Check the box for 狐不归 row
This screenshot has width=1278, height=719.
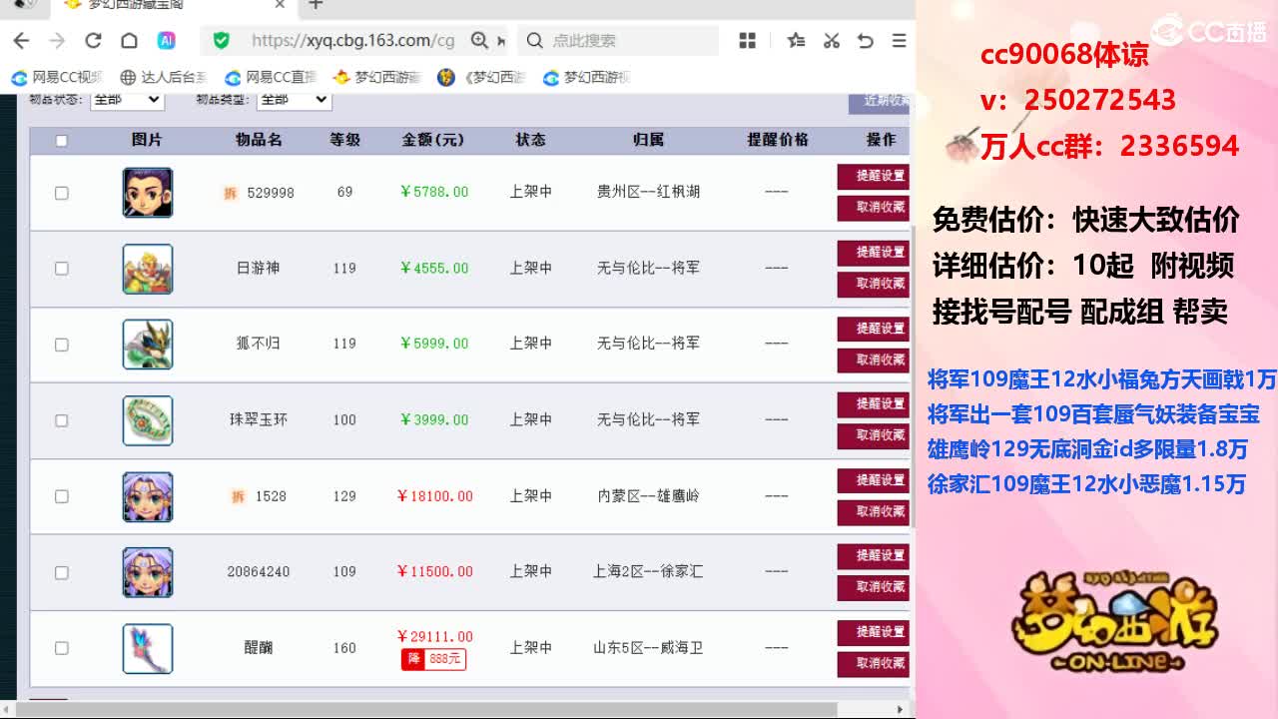click(x=61, y=345)
